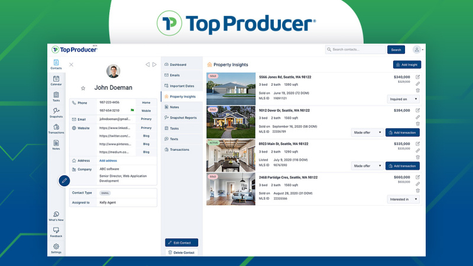Open Notes in the left sidebar
The image size is (473, 266).
pyautogui.click(x=56, y=145)
